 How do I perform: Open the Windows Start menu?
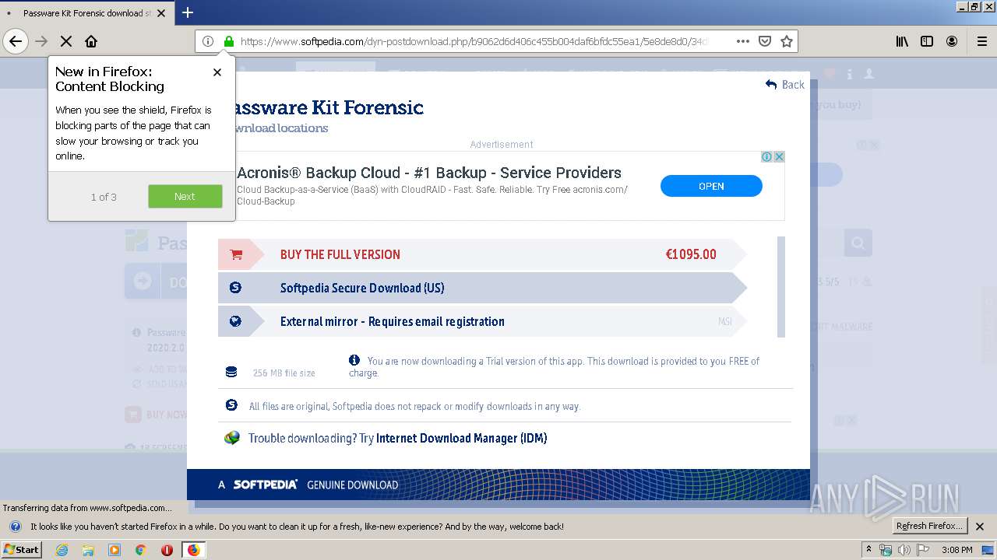point(21,550)
